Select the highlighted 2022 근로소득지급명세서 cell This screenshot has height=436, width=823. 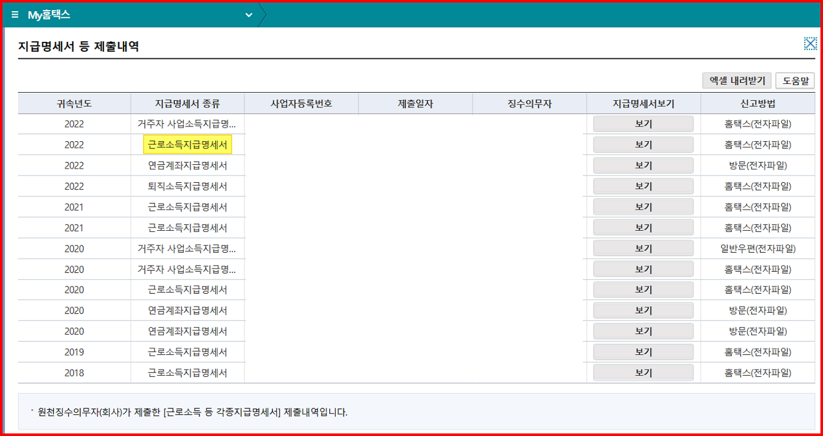pyautogui.click(x=188, y=145)
